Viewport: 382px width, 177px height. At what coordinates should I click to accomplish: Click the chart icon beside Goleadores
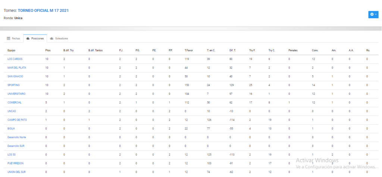pyautogui.click(x=51, y=38)
